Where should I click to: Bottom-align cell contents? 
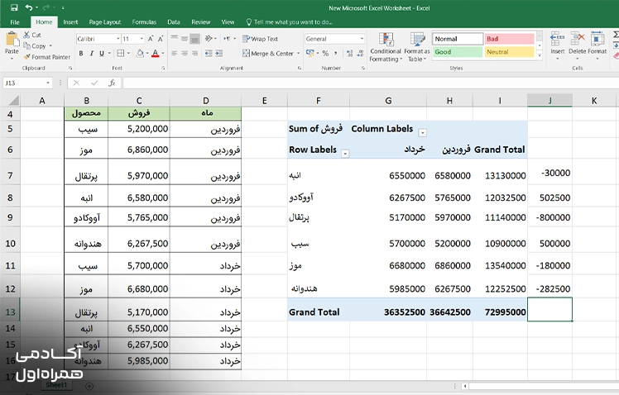(x=194, y=39)
